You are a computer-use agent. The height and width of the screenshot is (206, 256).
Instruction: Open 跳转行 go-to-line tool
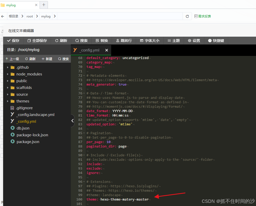[x=124, y=41]
